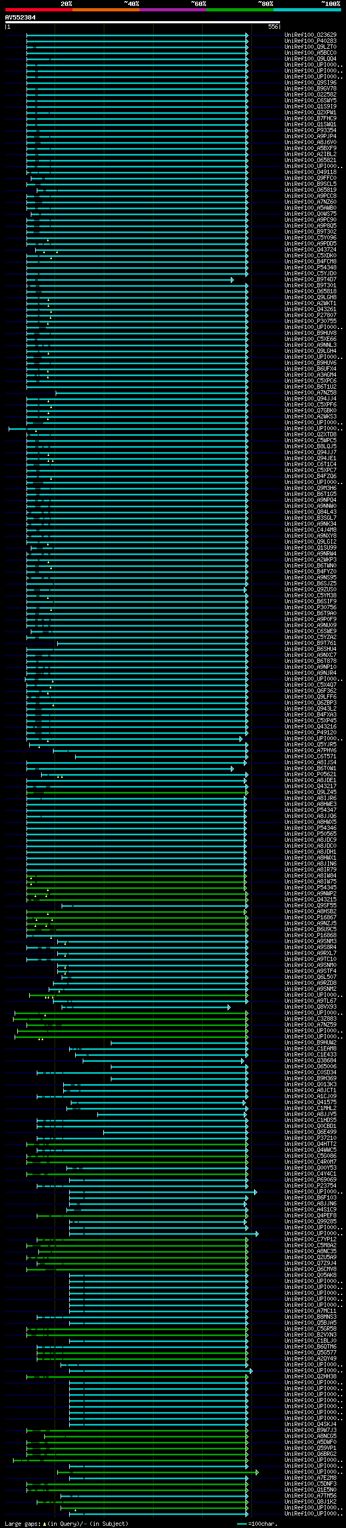Select hit label UniRef100_B9SCL5

pos(310,184)
